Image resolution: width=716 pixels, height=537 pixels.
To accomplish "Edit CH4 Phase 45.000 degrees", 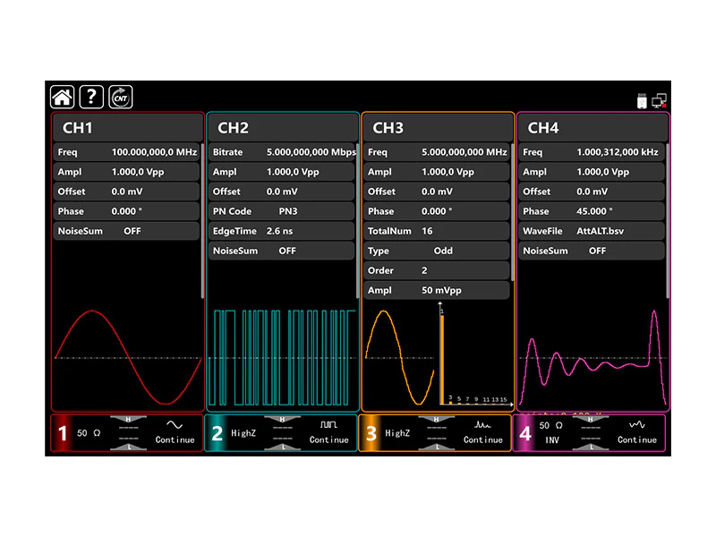I will pos(592,211).
